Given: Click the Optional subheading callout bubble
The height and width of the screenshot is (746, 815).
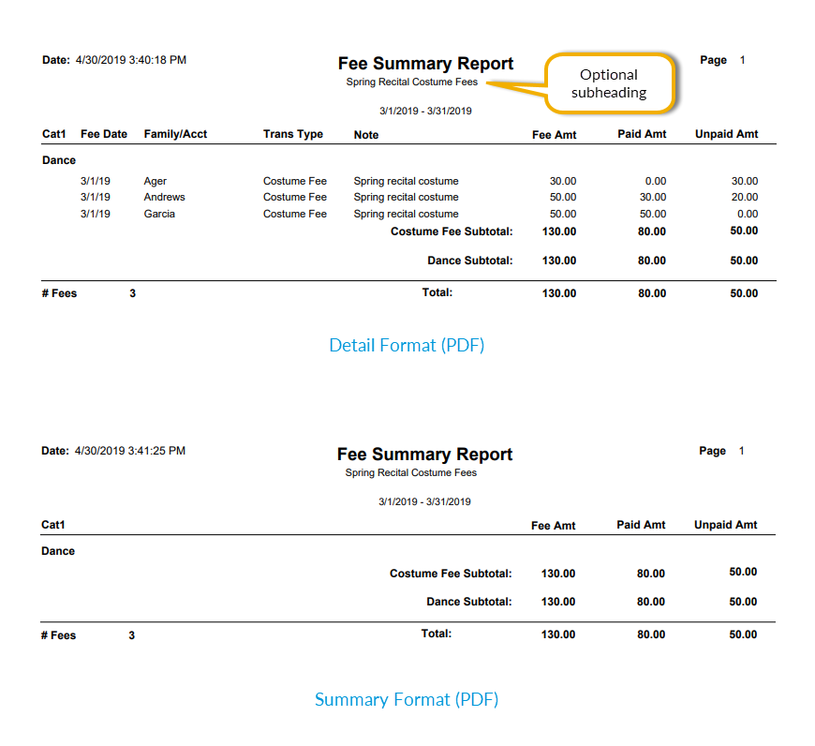Looking at the screenshot, I should (609, 83).
